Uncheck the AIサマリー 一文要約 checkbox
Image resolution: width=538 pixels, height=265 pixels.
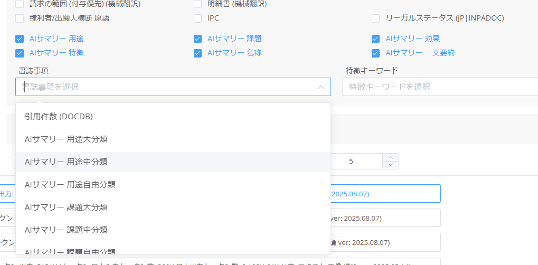coord(375,53)
